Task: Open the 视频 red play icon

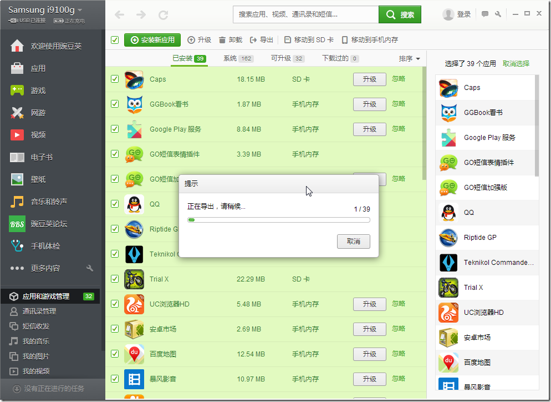Action: [x=17, y=135]
